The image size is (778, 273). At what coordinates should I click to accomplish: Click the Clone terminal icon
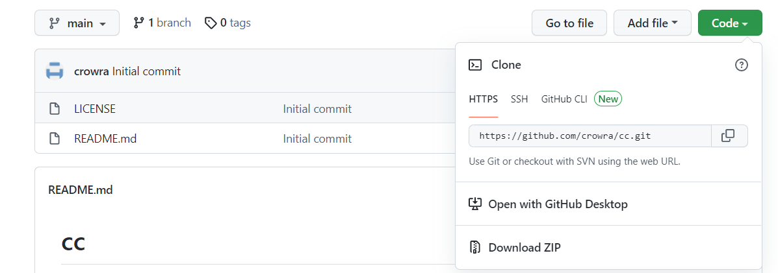476,65
